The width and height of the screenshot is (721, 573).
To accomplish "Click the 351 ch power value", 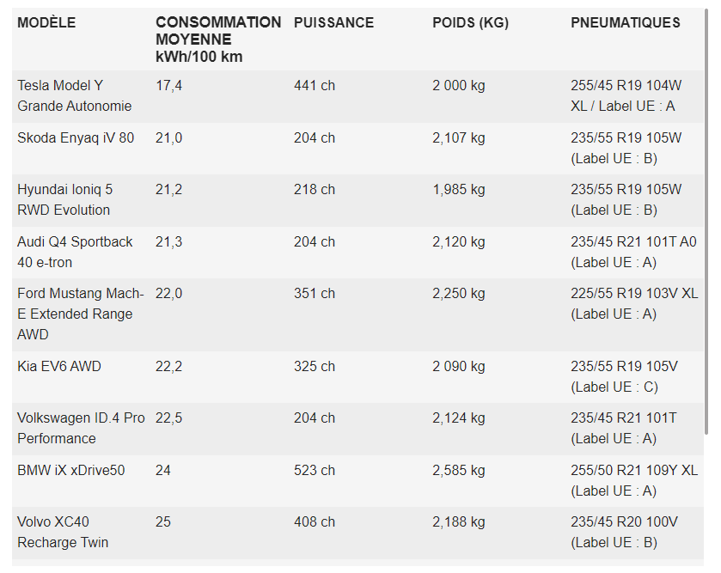I will pyautogui.click(x=315, y=293).
